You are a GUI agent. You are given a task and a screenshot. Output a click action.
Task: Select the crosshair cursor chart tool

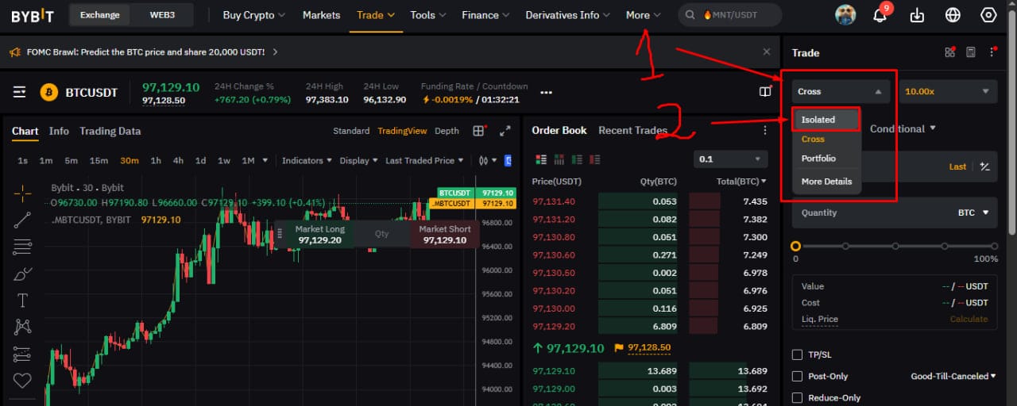pyautogui.click(x=22, y=193)
